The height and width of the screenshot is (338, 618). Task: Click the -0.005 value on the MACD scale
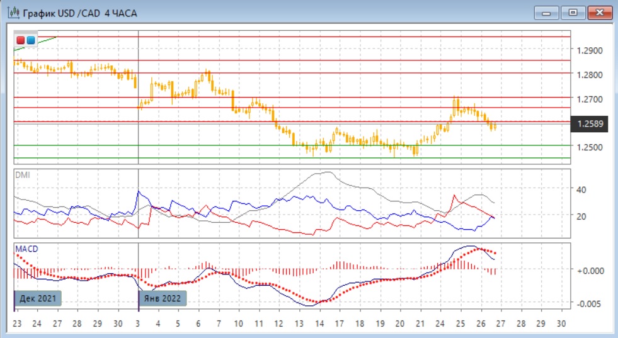point(591,303)
